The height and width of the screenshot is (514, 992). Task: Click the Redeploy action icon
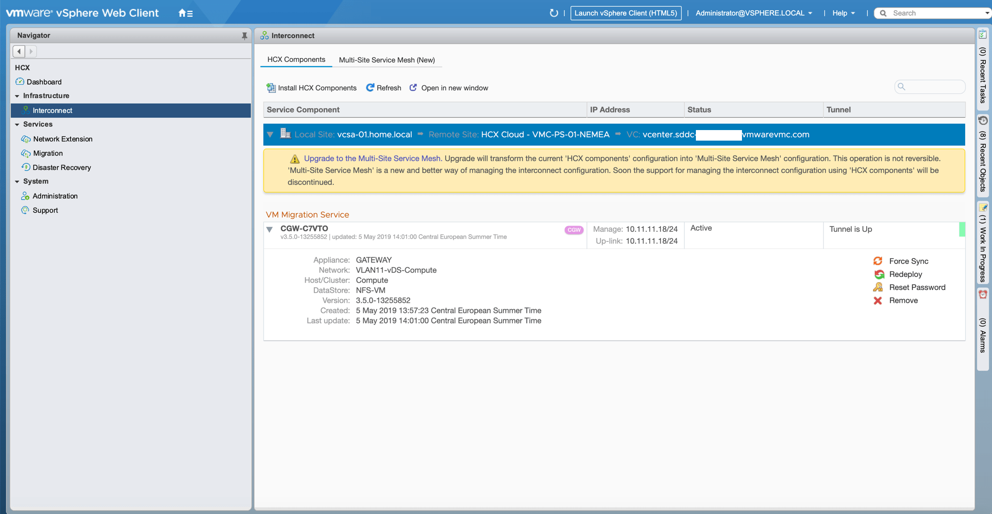(879, 275)
